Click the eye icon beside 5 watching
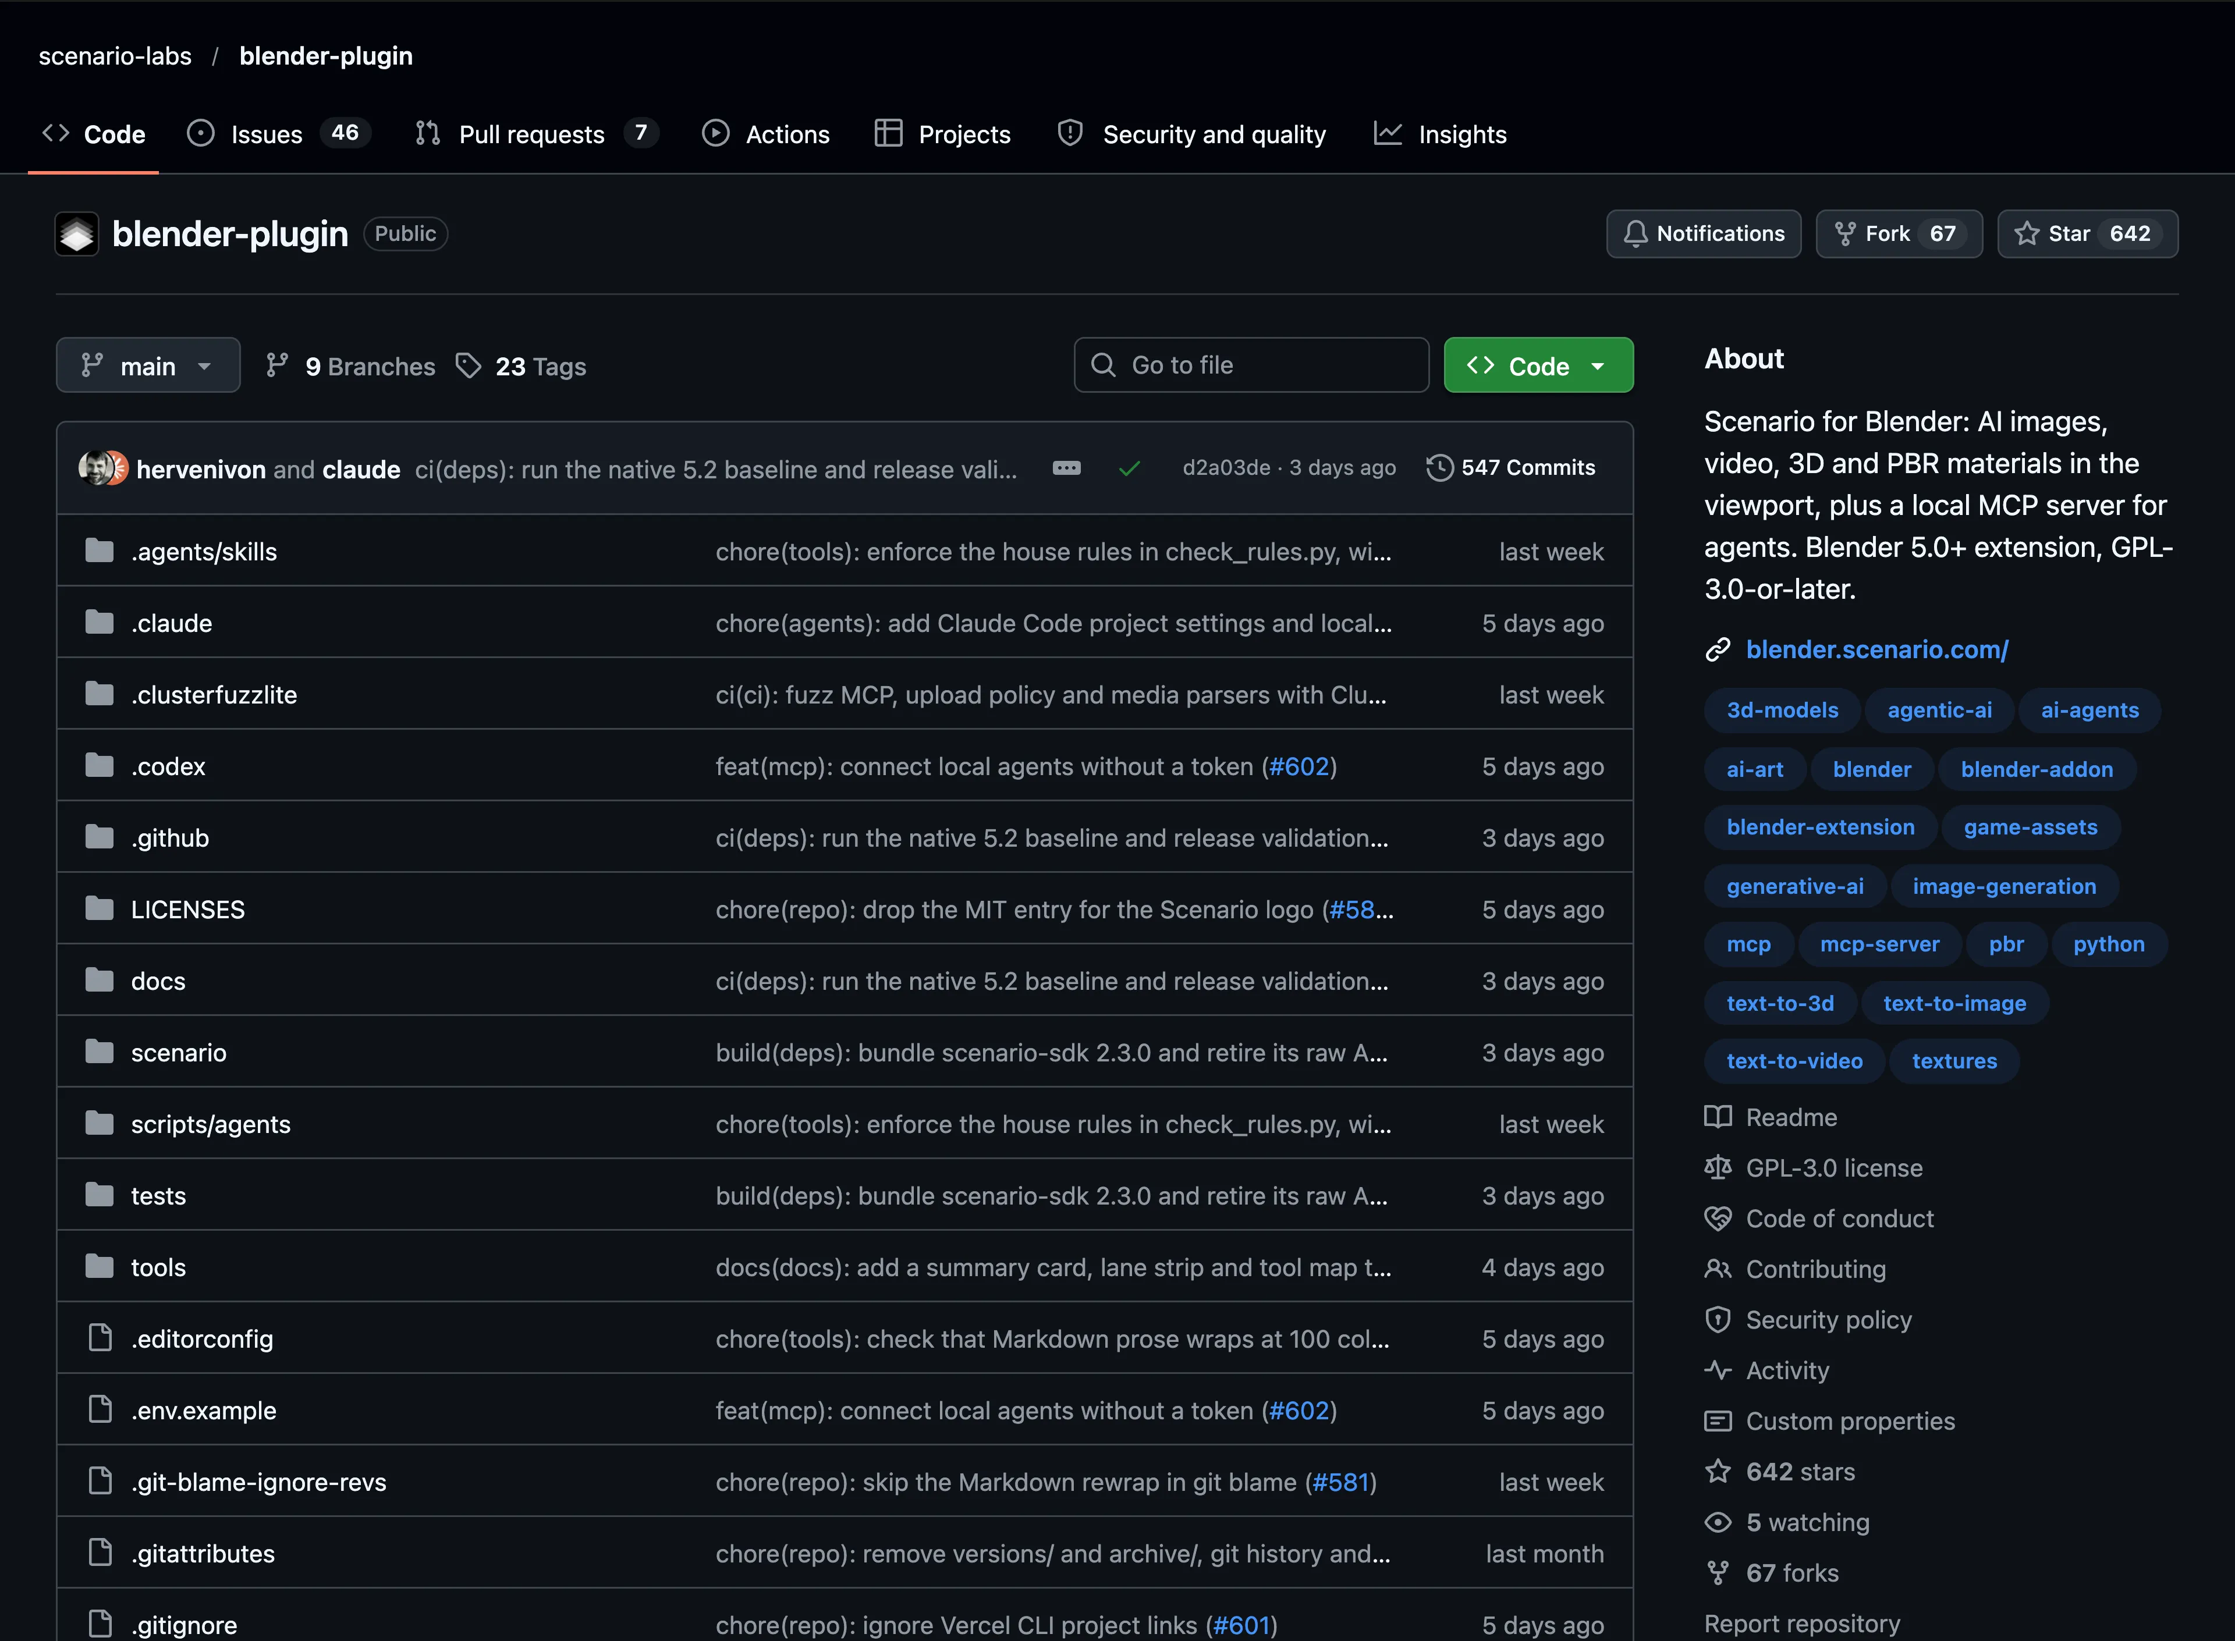 (1718, 1523)
